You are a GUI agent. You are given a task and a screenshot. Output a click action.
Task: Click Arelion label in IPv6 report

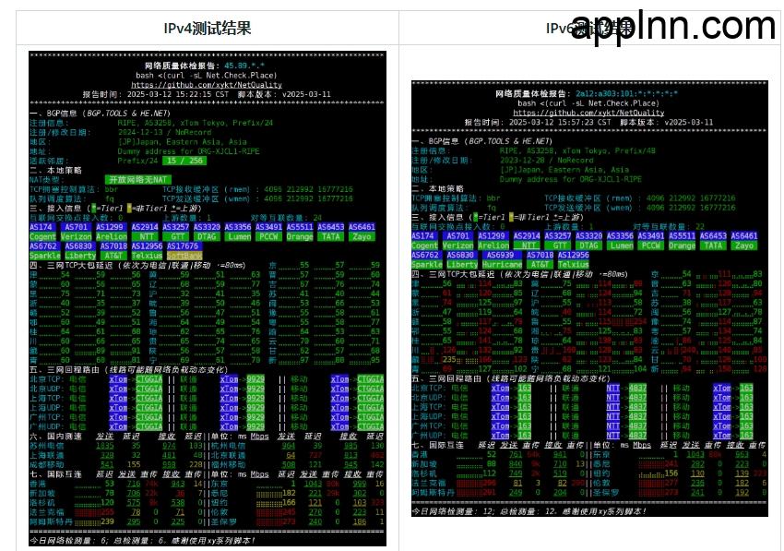pos(493,246)
